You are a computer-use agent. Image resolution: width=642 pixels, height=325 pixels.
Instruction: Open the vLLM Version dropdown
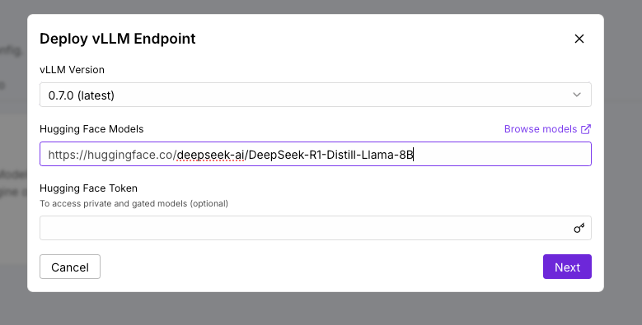(316, 95)
